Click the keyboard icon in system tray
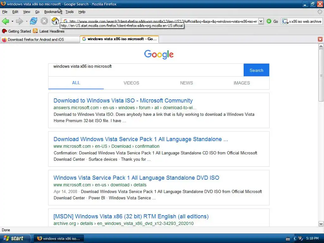Screen dimensions: 324x243 coord(288,239)
